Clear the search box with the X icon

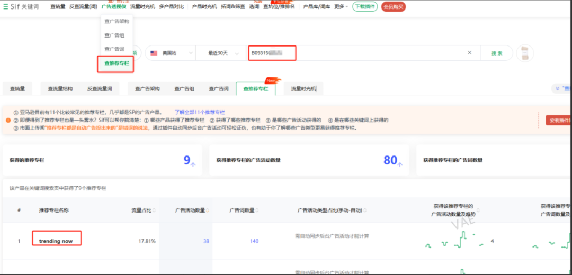(469, 53)
